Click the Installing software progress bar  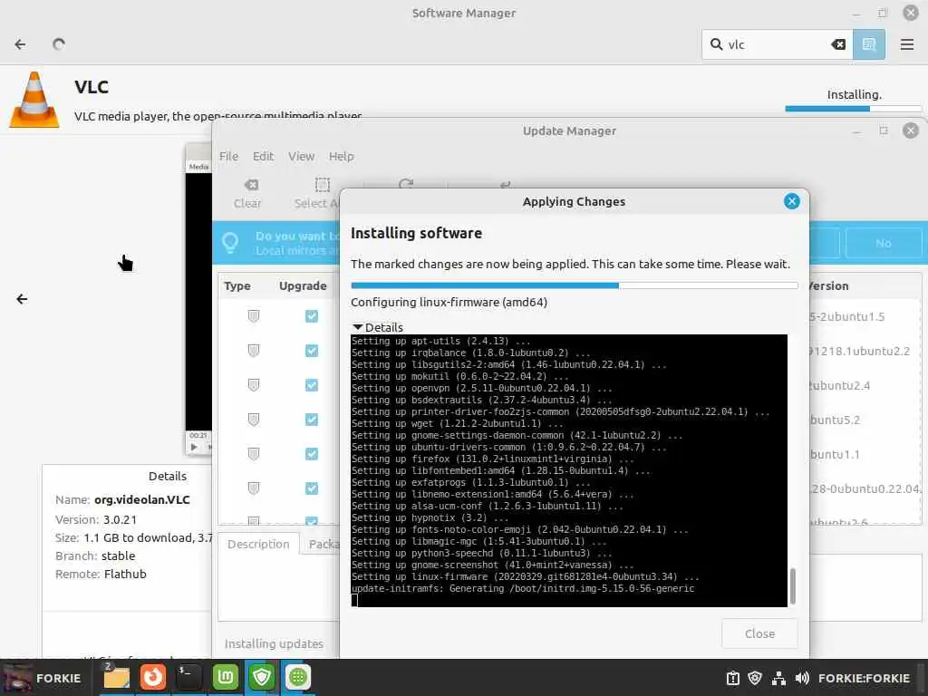[574, 285]
